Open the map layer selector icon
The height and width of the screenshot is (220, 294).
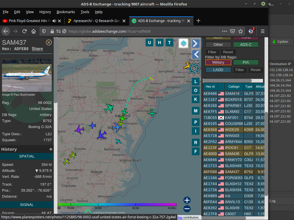click(183, 43)
